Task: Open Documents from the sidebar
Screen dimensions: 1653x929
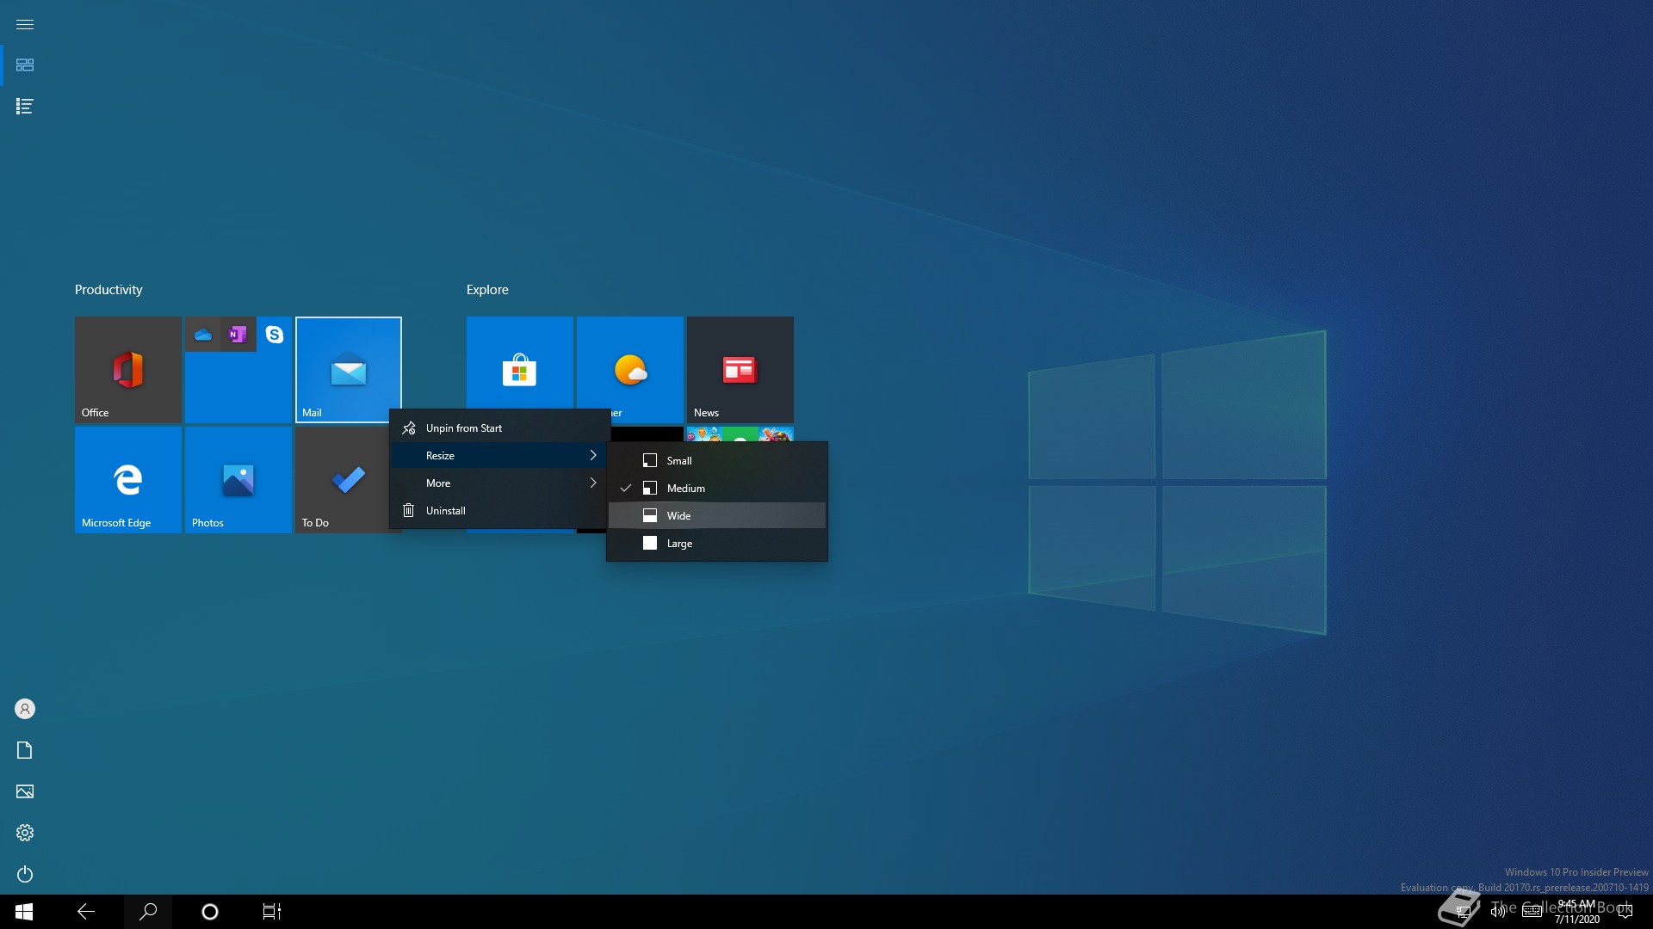Action: click(x=25, y=750)
